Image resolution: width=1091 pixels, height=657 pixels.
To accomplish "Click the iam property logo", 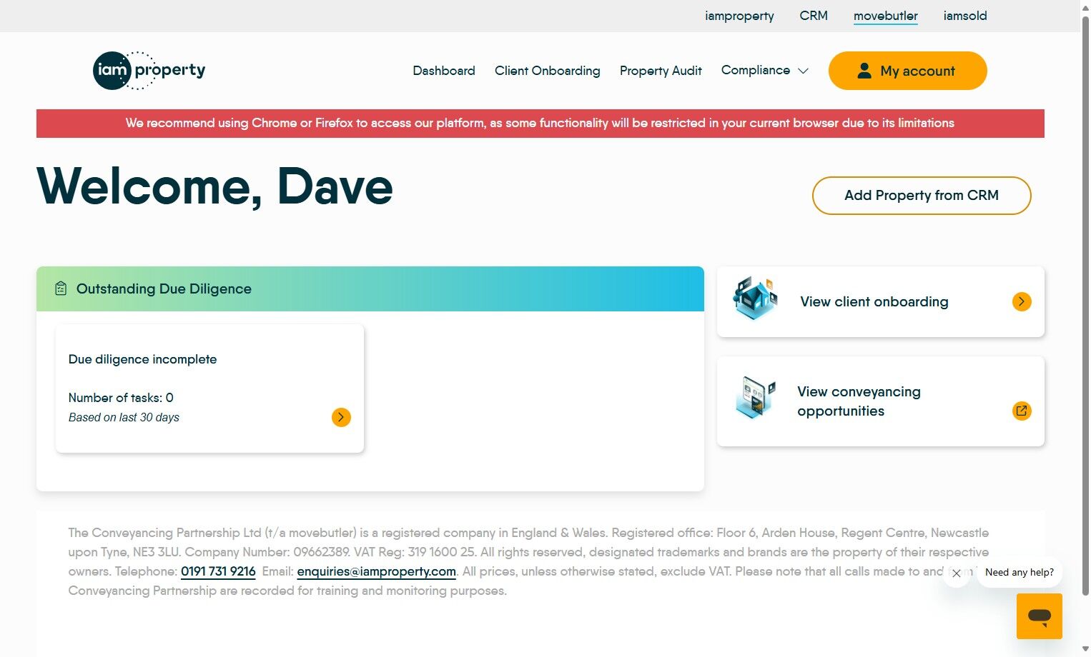I will pyautogui.click(x=149, y=70).
